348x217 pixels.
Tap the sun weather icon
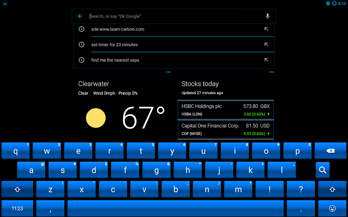click(x=96, y=118)
